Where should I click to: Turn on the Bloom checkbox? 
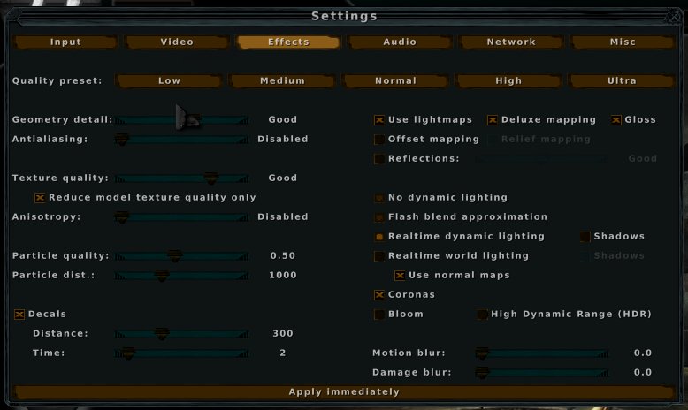379,314
